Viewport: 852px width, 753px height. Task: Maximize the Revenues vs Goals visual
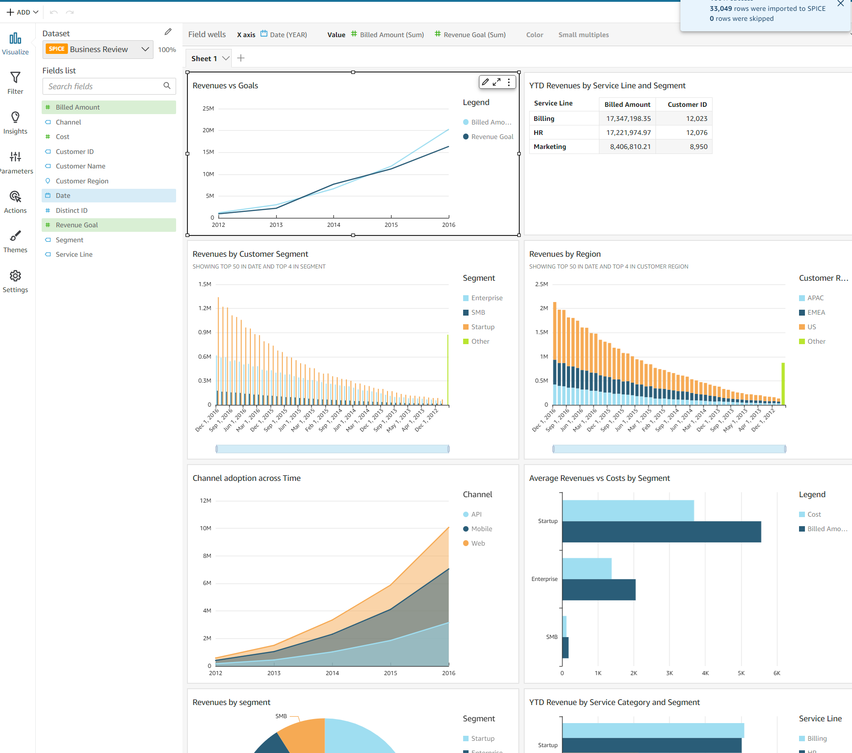(497, 82)
